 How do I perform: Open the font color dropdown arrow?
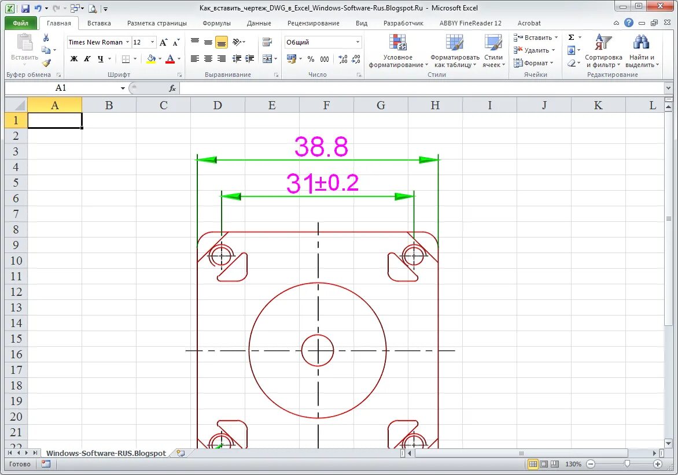[x=179, y=59]
